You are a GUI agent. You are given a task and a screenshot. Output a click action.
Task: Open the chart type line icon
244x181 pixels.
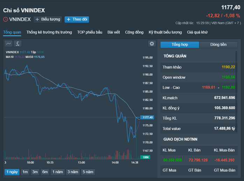[x=8, y=44]
